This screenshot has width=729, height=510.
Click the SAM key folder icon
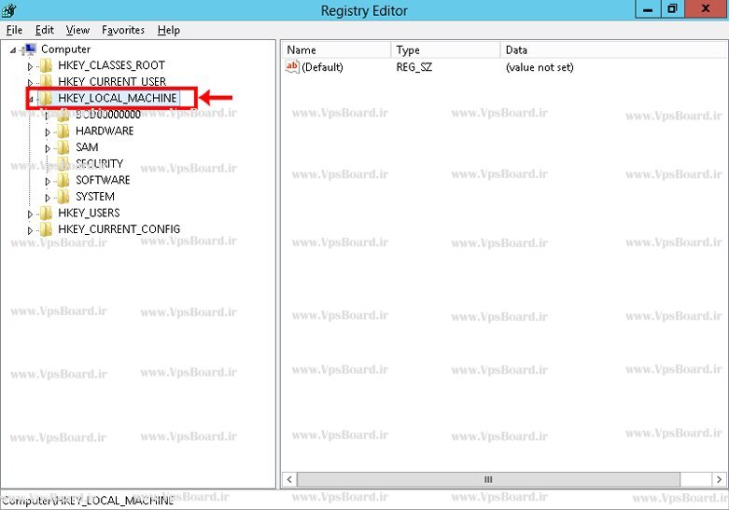pyautogui.click(x=63, y=147)
